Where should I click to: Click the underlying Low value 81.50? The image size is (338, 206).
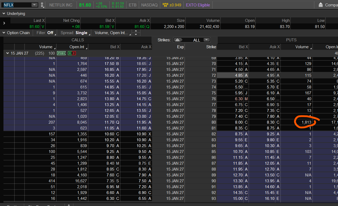320,27
